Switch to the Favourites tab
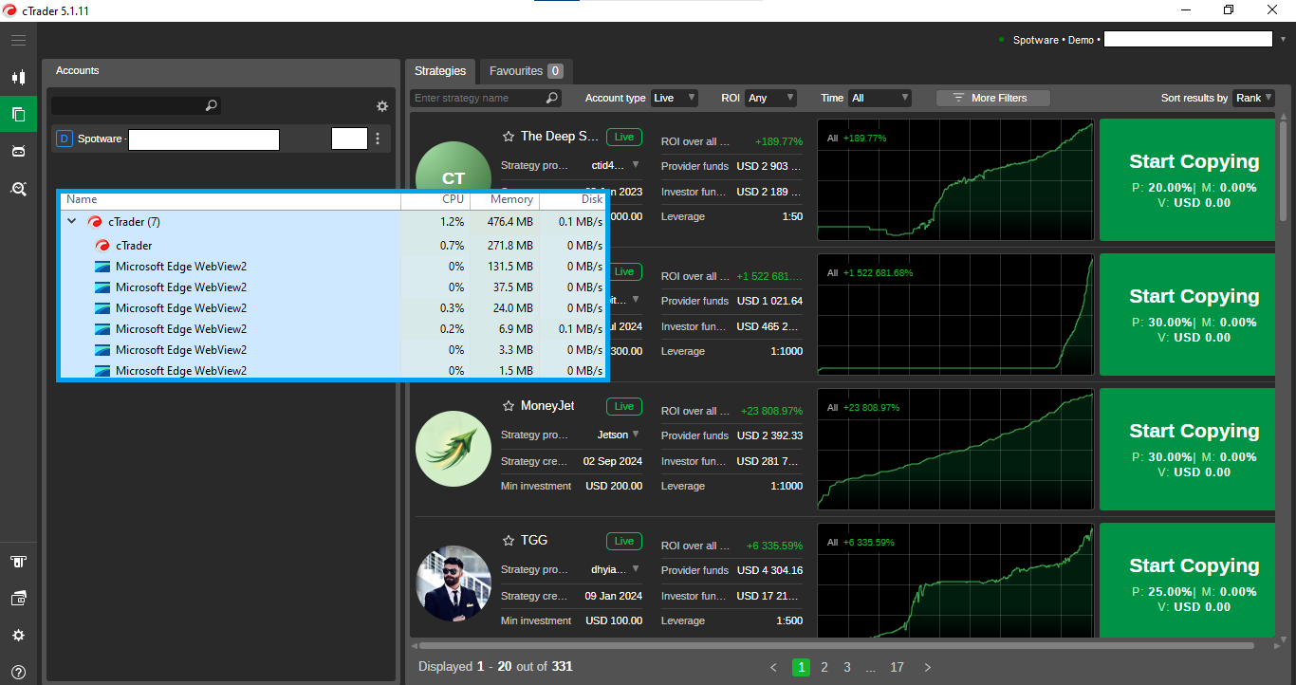1296x685 pixels. point(526,71)
